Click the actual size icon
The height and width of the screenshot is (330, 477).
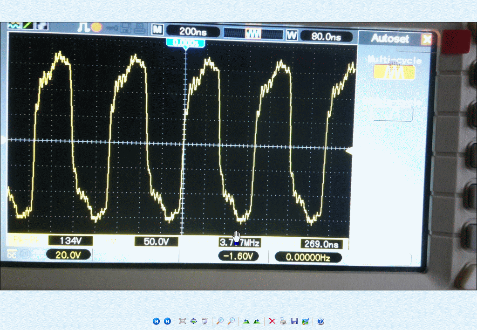(194, 321)
